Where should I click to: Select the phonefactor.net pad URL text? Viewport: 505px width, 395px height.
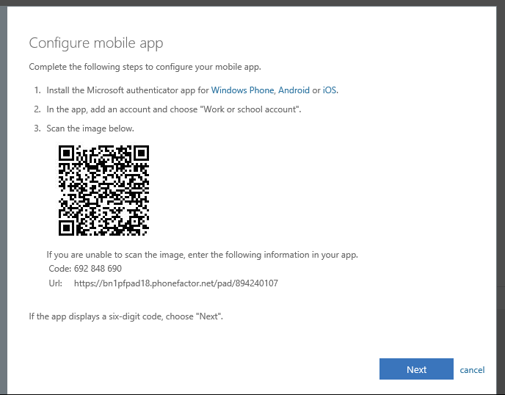pyautogui.click(x=176, y=283)
